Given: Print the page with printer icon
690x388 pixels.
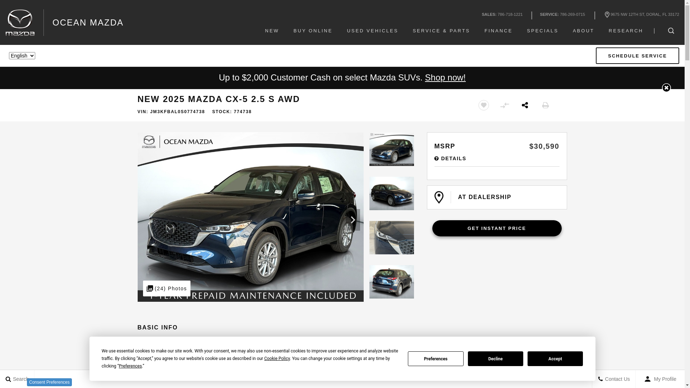Looking at the screenshot, I should coord(546,105).
